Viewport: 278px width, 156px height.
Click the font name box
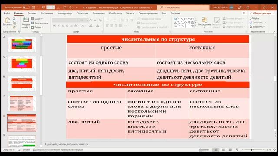click(65, 20)
